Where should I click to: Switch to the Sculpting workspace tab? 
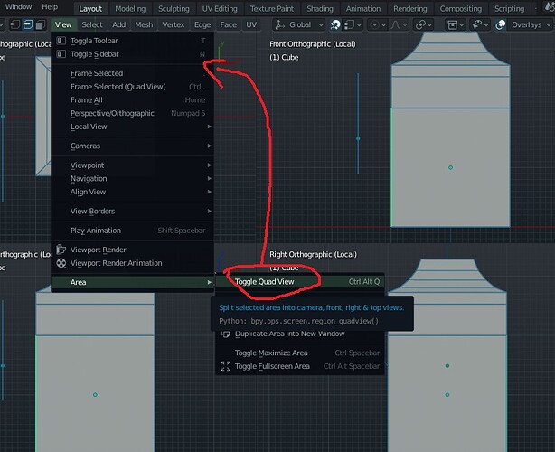[x=174, y=9]
